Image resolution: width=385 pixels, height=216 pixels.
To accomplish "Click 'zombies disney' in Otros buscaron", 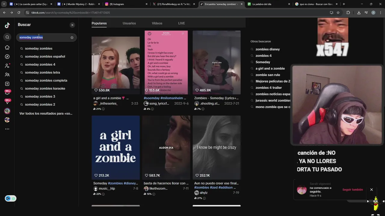I will 267,49.
